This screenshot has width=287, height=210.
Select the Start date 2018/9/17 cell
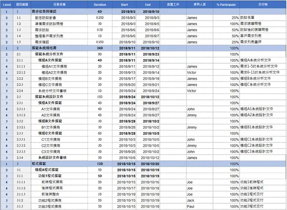(124, 79)
